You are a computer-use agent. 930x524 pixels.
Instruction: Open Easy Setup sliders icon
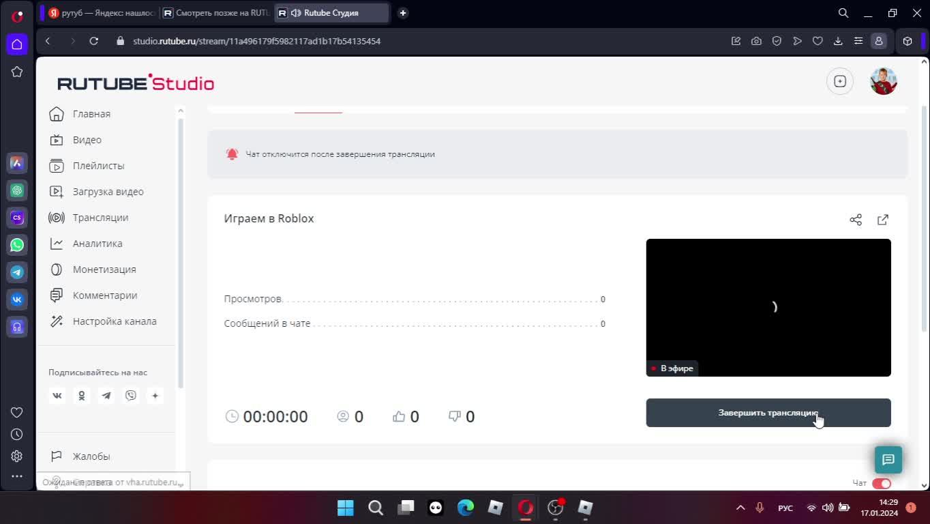coord(858,41)
